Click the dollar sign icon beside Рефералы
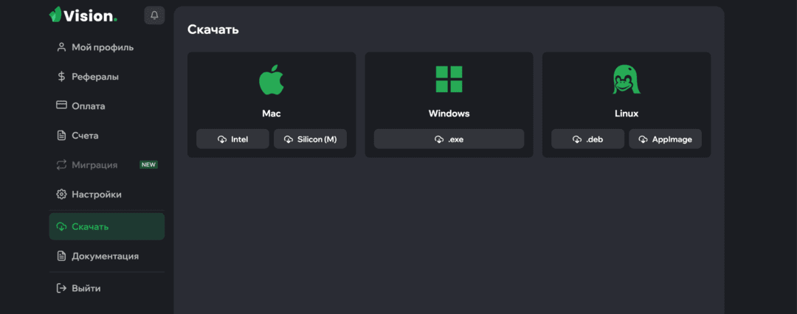This screenshot has height=314, width=797. (x=61, y=77)
